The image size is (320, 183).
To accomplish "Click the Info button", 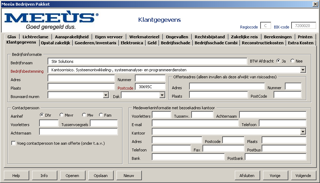I will [44, 176].
